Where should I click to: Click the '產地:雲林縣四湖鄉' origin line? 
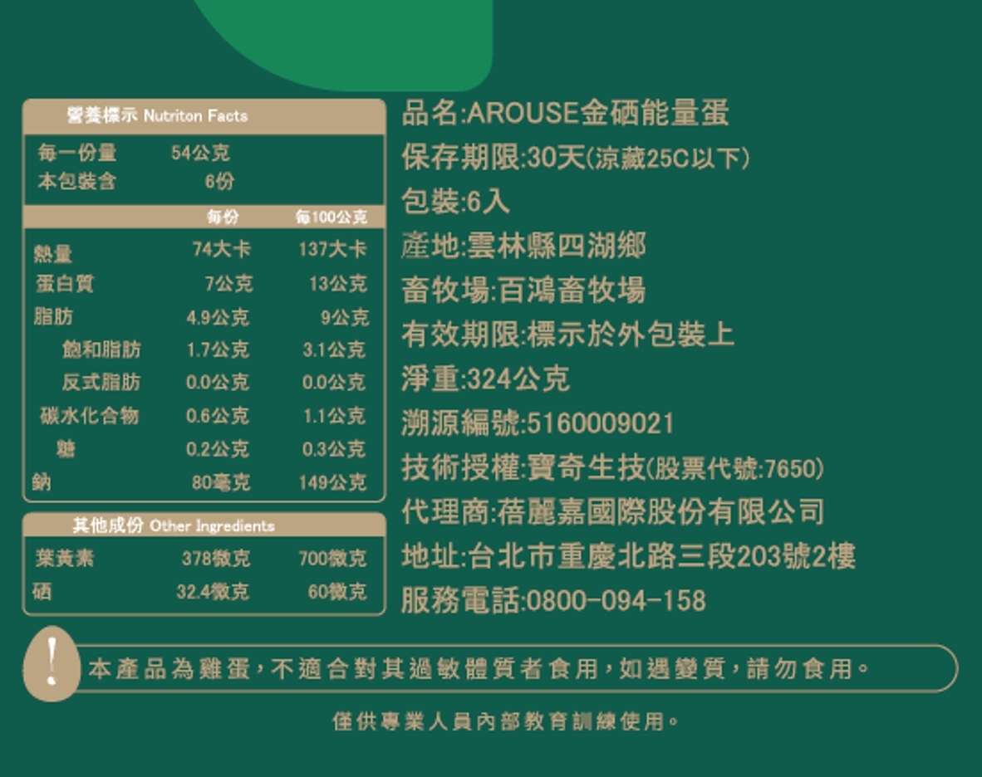[523, 245]
